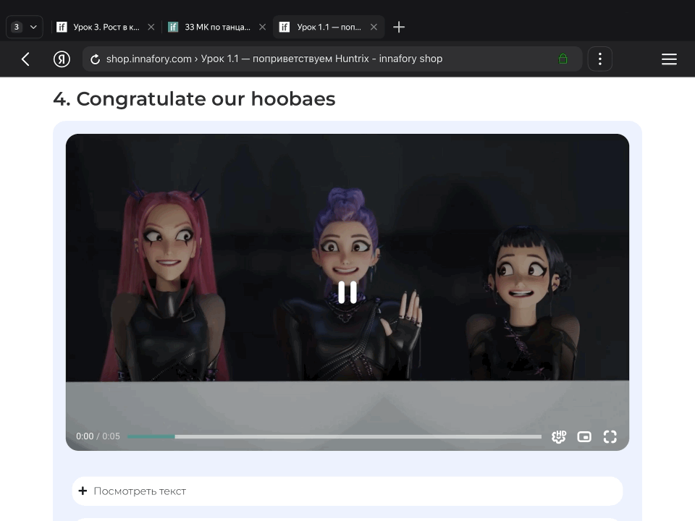Open a new browser tab with plus

coord(399,27)
